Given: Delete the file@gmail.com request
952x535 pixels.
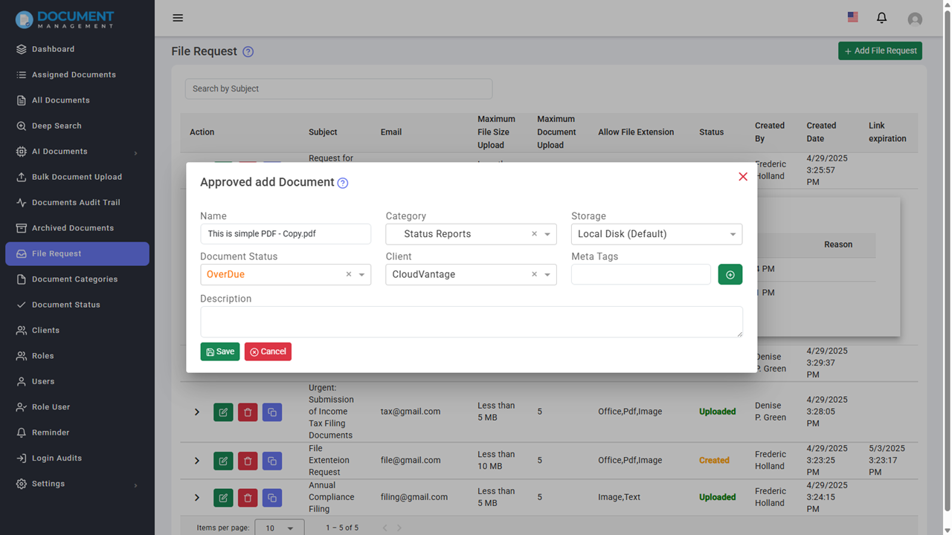Looking at the screenshot, I should (x=248, y=461).
